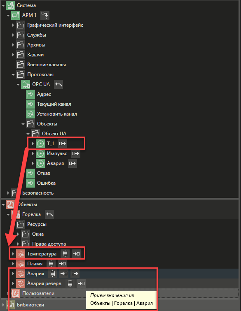Expand the Безопасность node
The height and width of the screenshot is (311, 241).
8,193
